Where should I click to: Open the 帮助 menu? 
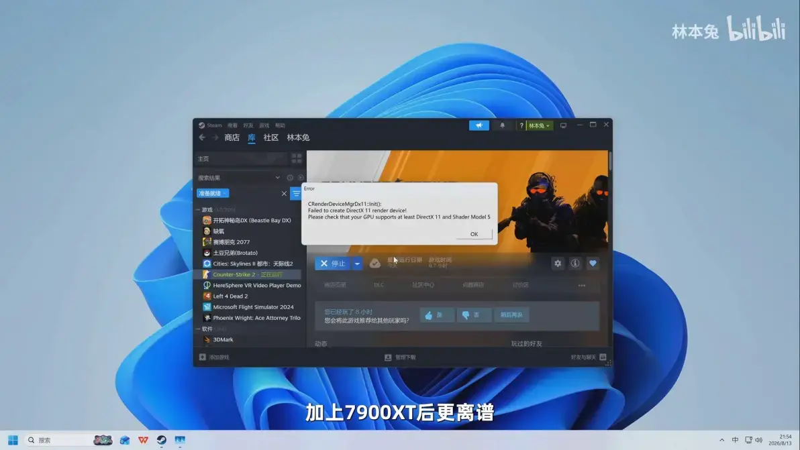pyautogui.click(x=280, y=125)
